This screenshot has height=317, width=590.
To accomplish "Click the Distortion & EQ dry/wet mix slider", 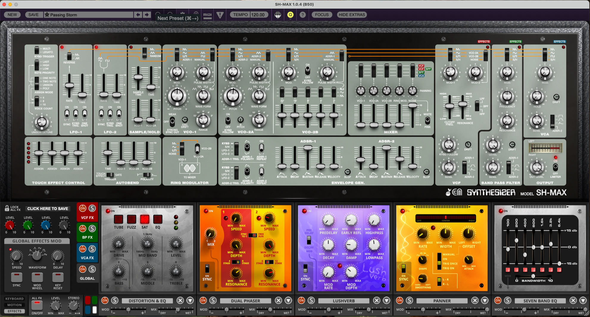I will click(177, 310).
